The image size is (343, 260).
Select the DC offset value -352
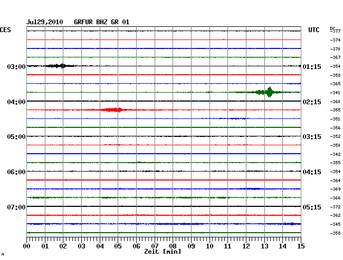335,136
